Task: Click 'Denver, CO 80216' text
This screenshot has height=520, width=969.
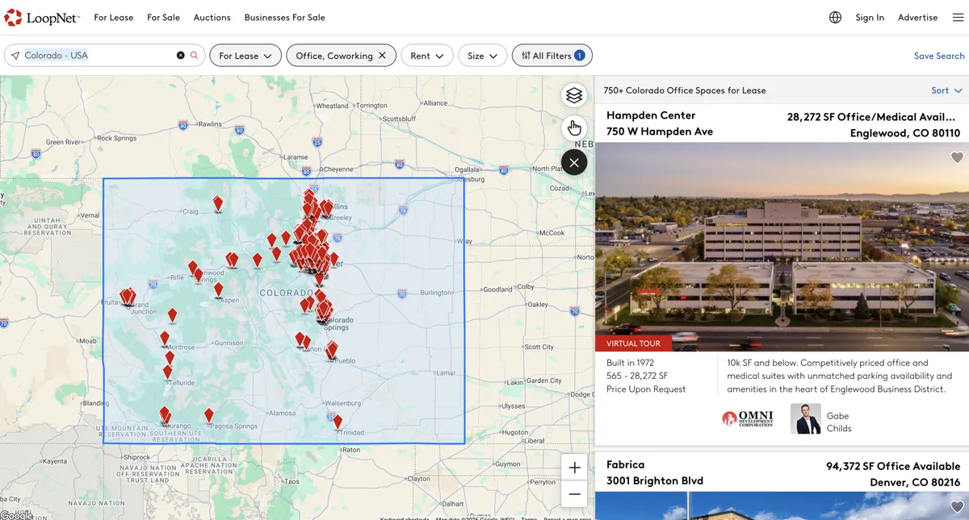Action: click(x=915, y=482)
